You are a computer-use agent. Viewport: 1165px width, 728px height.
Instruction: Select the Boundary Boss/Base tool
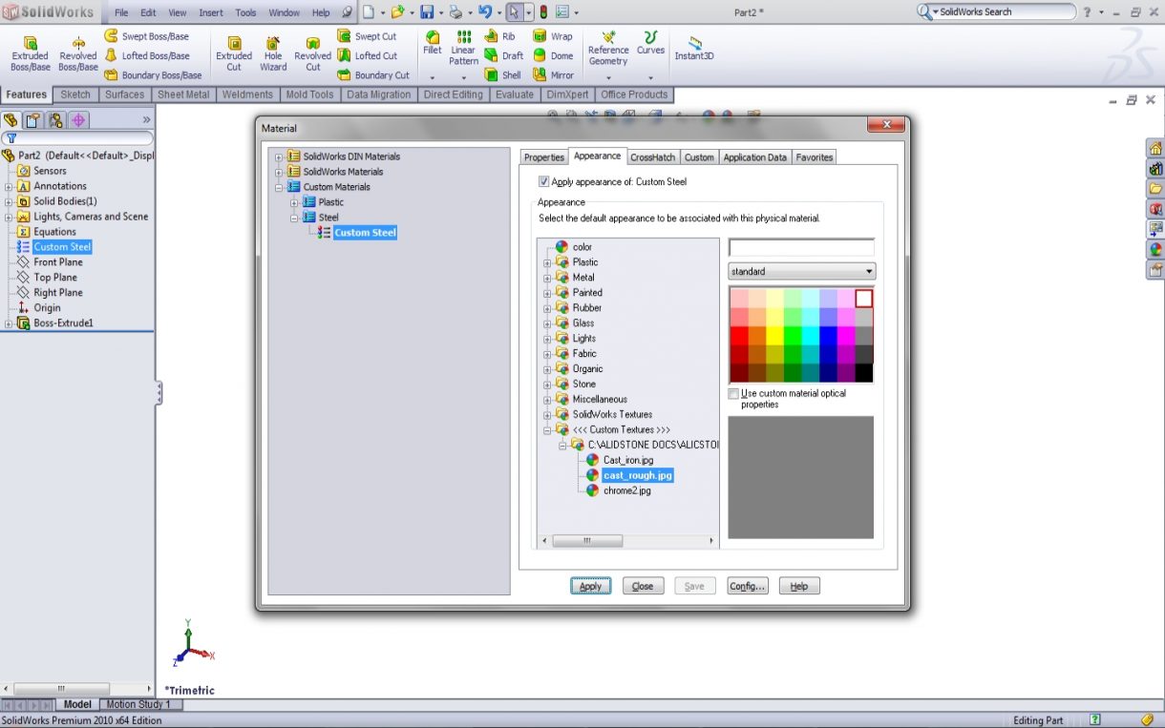[153, 74]
